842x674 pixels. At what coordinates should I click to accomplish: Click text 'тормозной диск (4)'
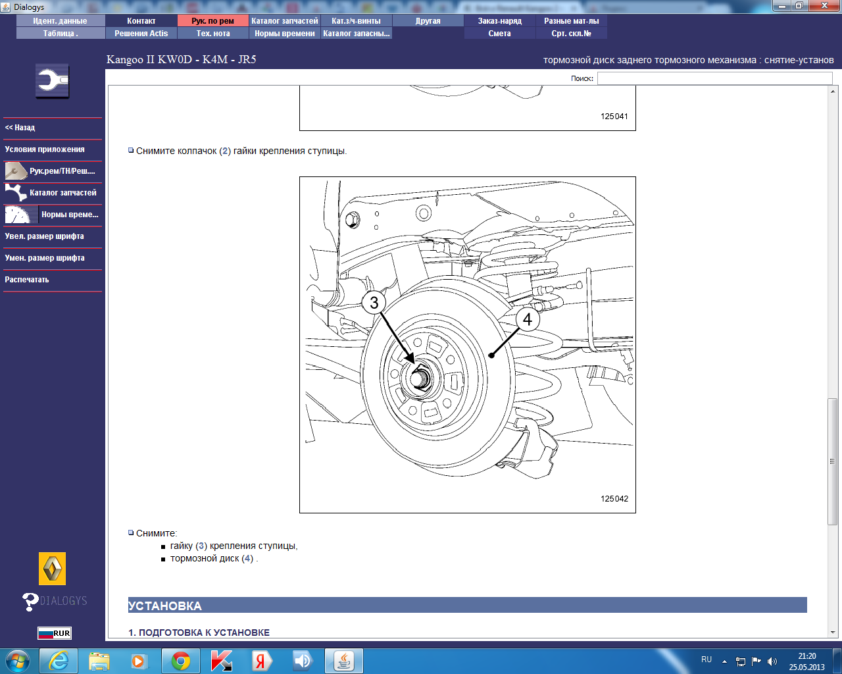(212, 558)
